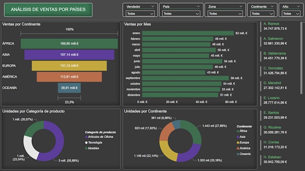Screen dimensions: 305x171
Task: Click the abril sales bar
Action: click(179, 50)
